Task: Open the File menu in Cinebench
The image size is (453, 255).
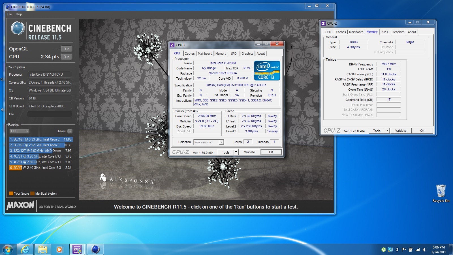Action: [10, 14]
